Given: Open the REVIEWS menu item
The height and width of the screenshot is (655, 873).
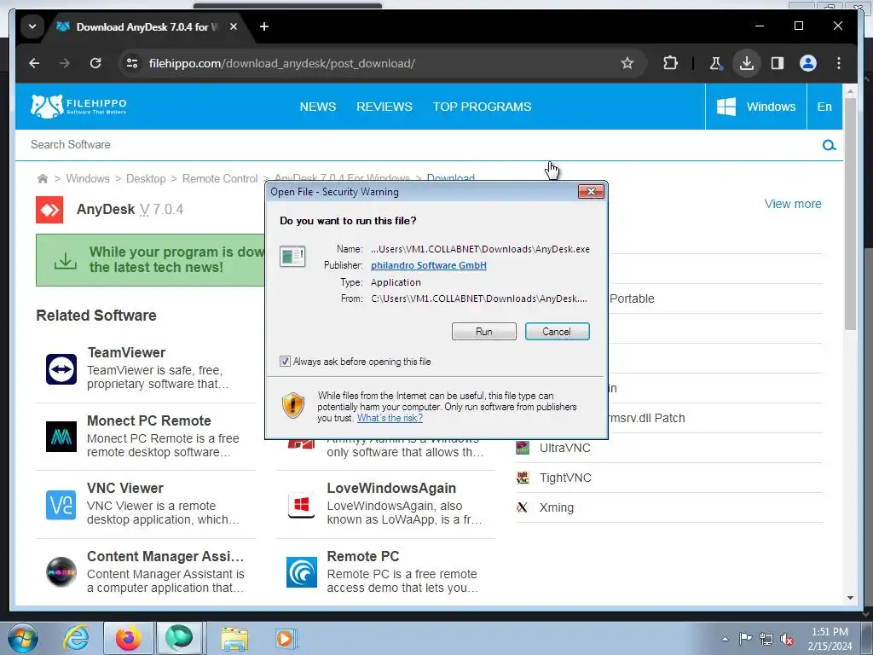Looking at the screenshot, I should point(384,107).
